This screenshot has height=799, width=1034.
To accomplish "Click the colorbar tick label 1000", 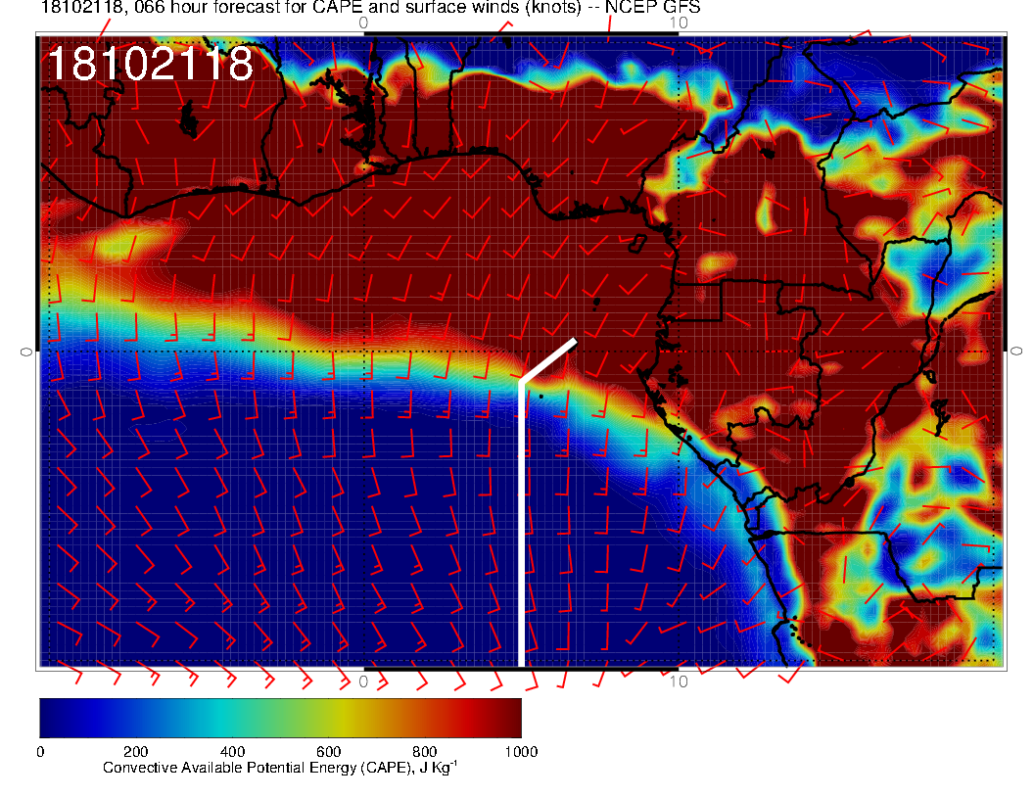I will tap(521, 752).
